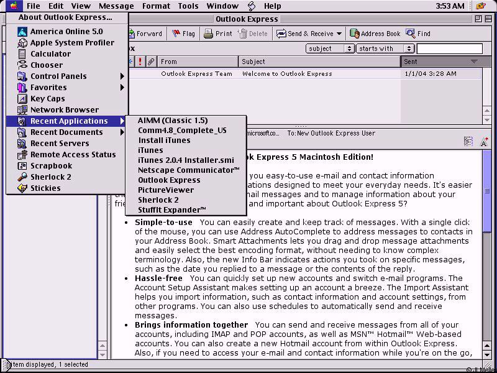The image size is (497, 373).
Task: Click the Address Book toolbar icon
Action: click(354, 34)
